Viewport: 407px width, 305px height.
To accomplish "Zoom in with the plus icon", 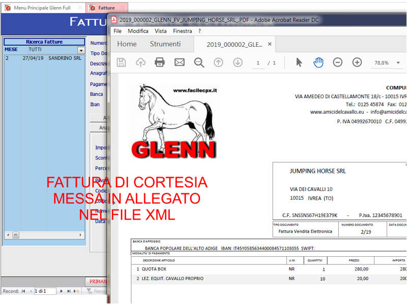I will [x=357, y=63].
